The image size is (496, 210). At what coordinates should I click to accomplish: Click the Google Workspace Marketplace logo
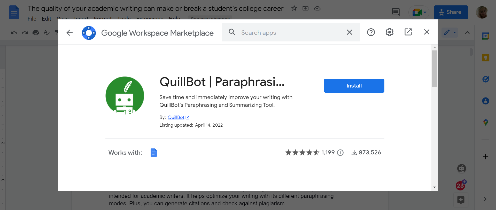(89, 33)
